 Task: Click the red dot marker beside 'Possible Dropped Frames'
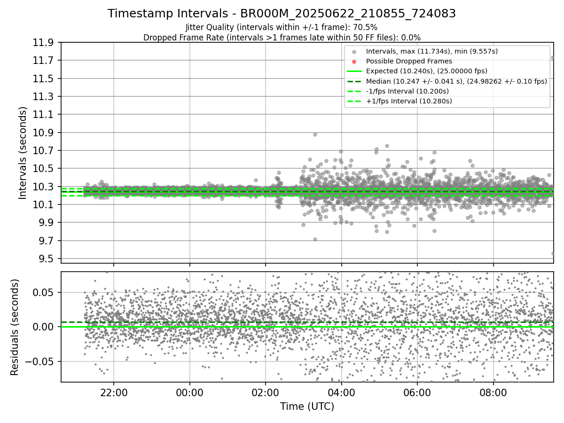[354, 62]
